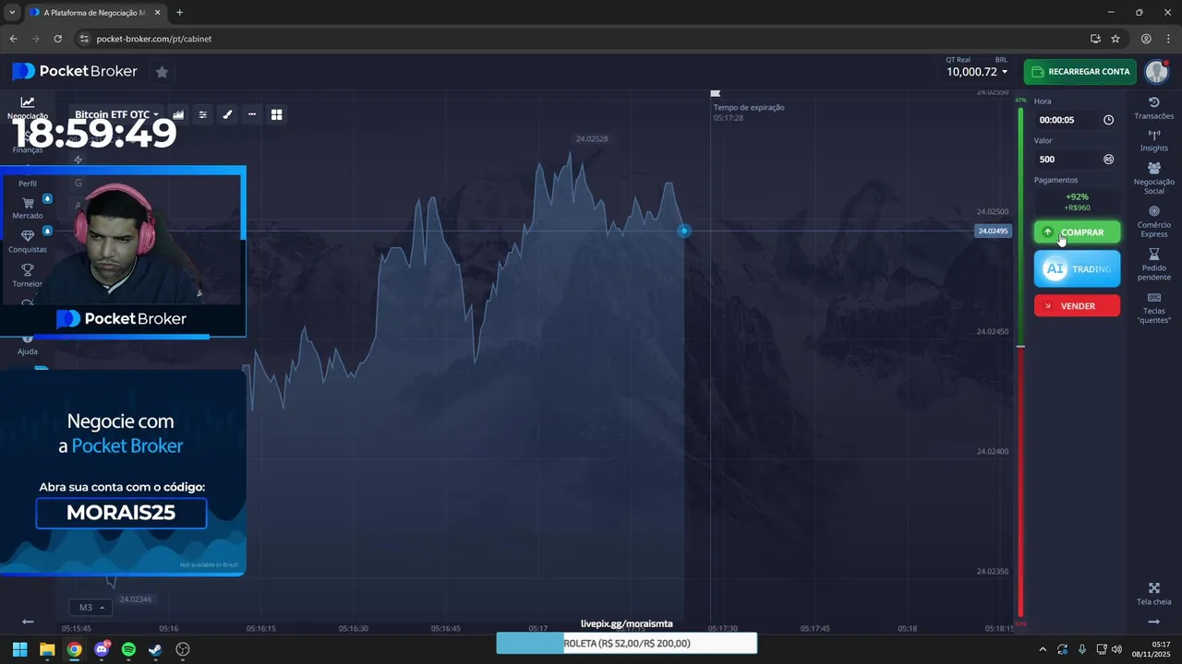The height and width of the screenshot is (664, 1182).
Task: Open the user profile avatar
Action: (x=1157, y=72)
